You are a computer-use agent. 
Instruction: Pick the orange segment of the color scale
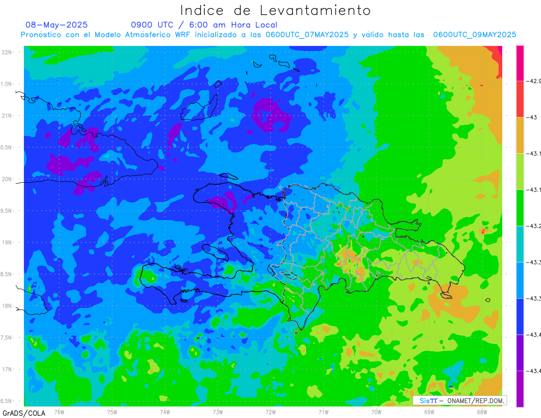pos(520,136)
